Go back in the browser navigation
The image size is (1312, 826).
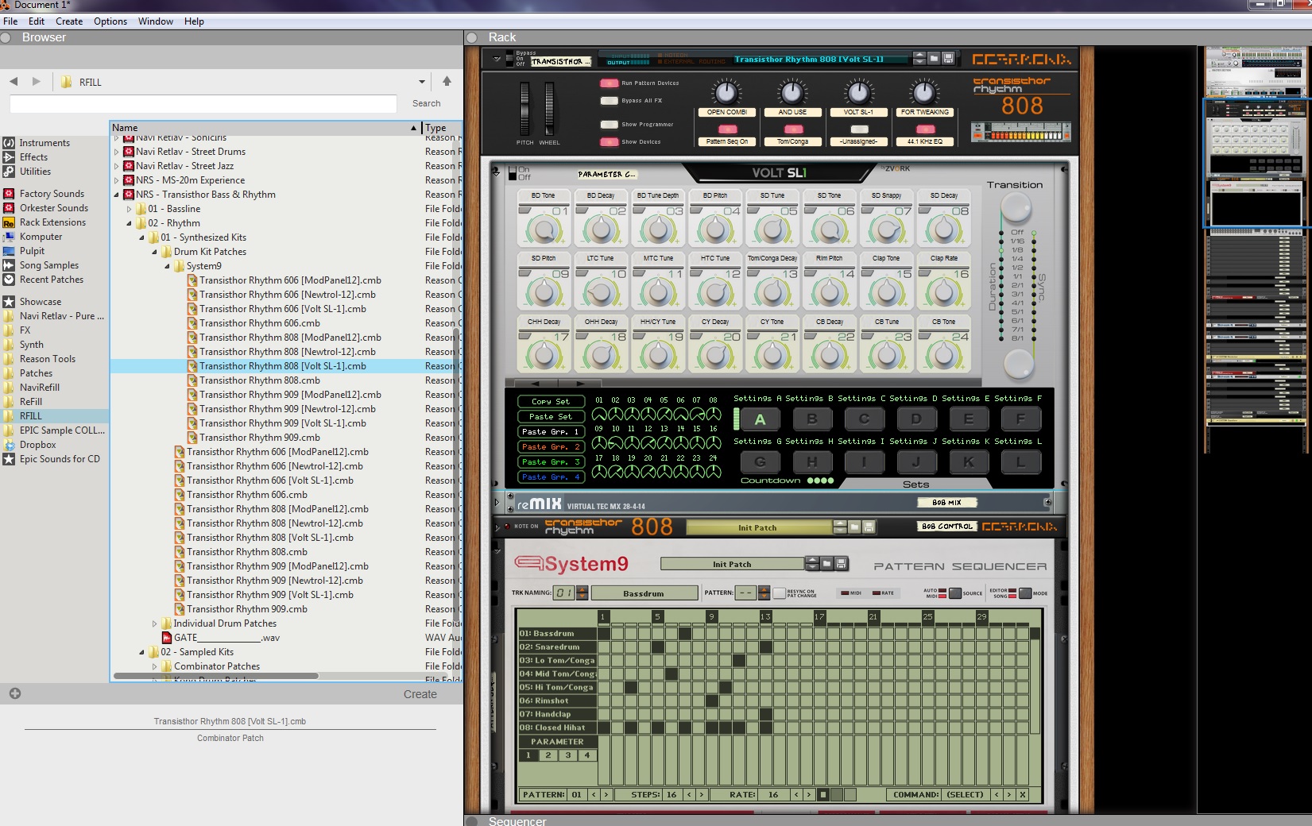(14, 81)
